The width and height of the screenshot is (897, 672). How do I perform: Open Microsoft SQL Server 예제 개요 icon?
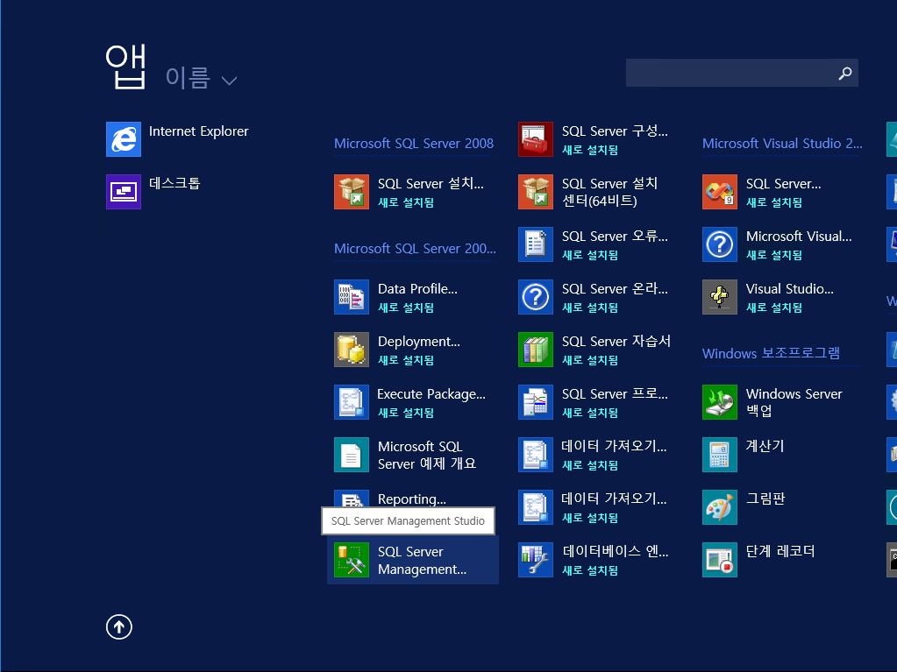point(352,455)
